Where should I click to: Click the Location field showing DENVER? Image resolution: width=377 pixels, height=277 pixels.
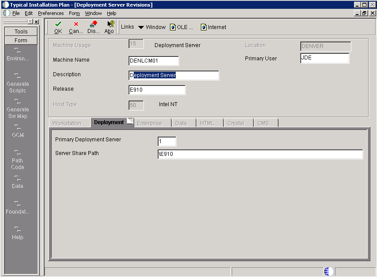point(325,46)
